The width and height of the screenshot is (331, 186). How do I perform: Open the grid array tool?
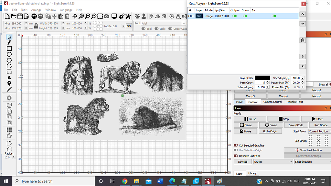[9, 130]
